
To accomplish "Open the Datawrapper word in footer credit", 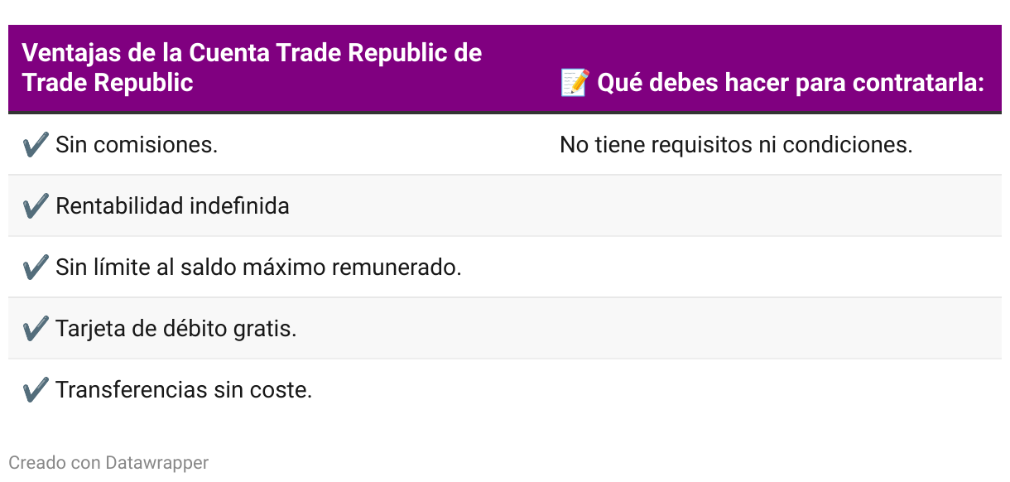I will (x=157, y=463).
